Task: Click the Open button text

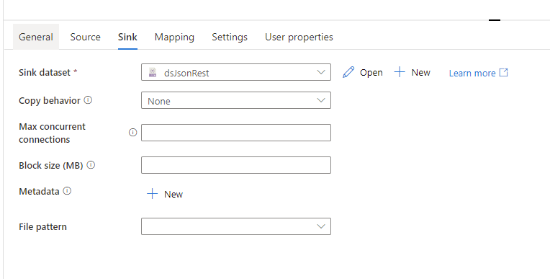Action: (371, 72)
